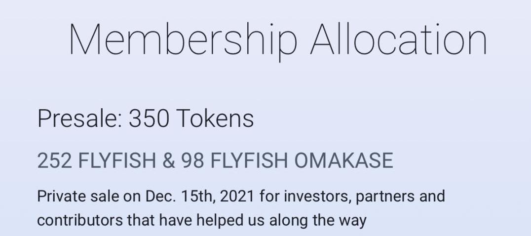
Task: Click the "350" number in Presale heading
Action: [x=149, y=118]
